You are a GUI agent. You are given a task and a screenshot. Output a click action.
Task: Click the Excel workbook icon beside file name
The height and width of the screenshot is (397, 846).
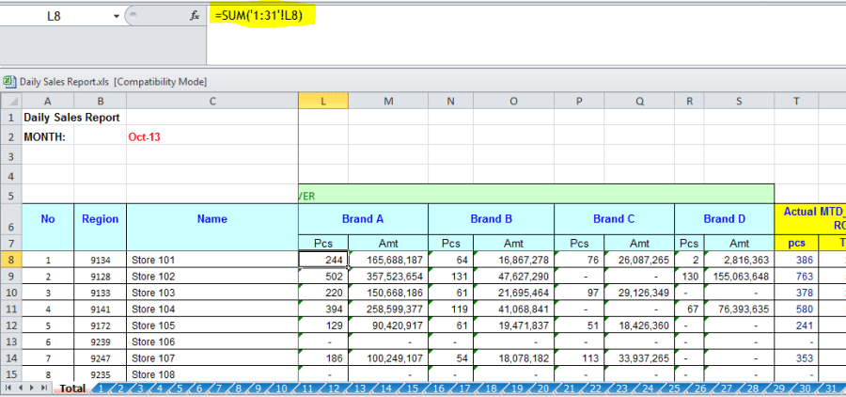[x=8, y=82]
